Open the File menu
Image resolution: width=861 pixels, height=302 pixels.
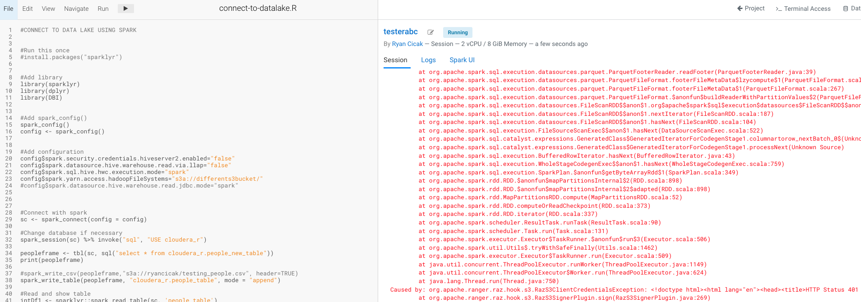(x=9, y=9)
